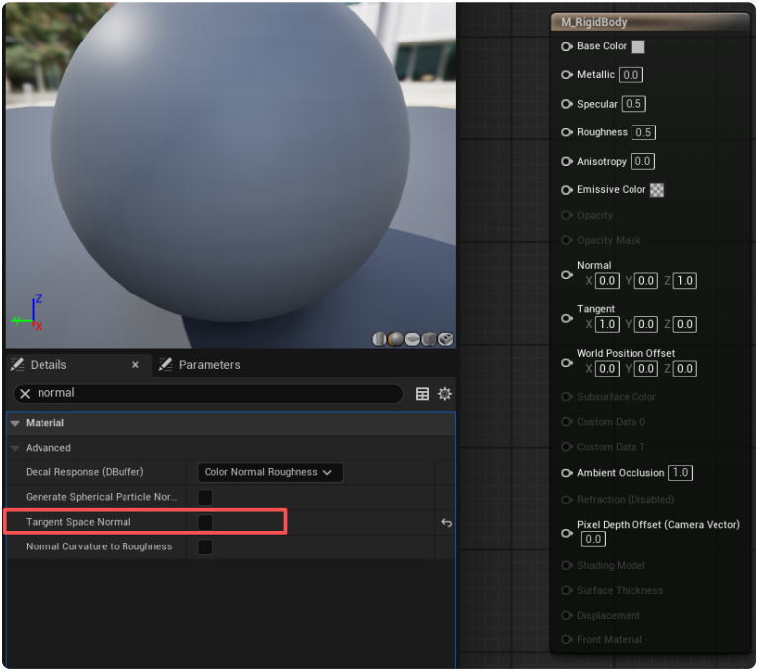Enable Normal Curvature to Roughness checkbox
This screenshot has width=758, height=671.
point(206,546)
